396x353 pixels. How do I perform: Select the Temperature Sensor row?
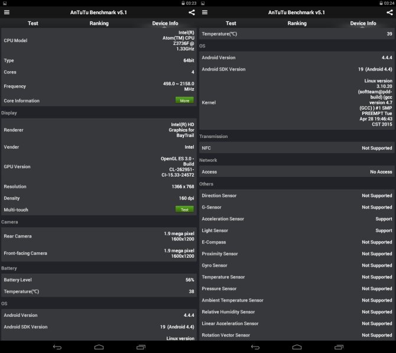point(297,277)
